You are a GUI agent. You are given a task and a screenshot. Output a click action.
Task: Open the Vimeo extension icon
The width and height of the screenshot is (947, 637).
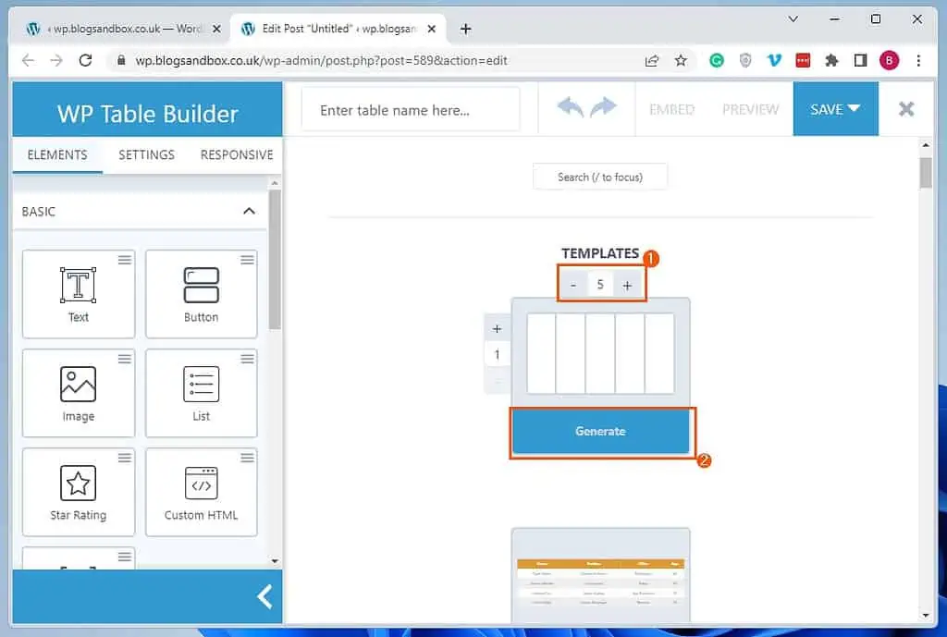774,60
